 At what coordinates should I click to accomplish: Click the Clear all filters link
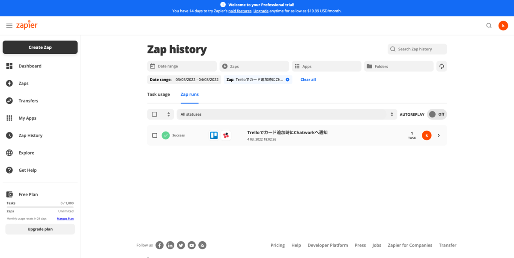coord(308,79)
